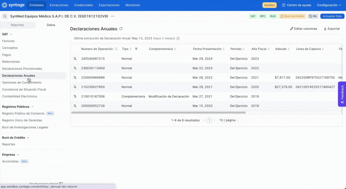Screen dimensions: 346x189
Task: Click the RPC status tag
Action: (x=263, y=16)
